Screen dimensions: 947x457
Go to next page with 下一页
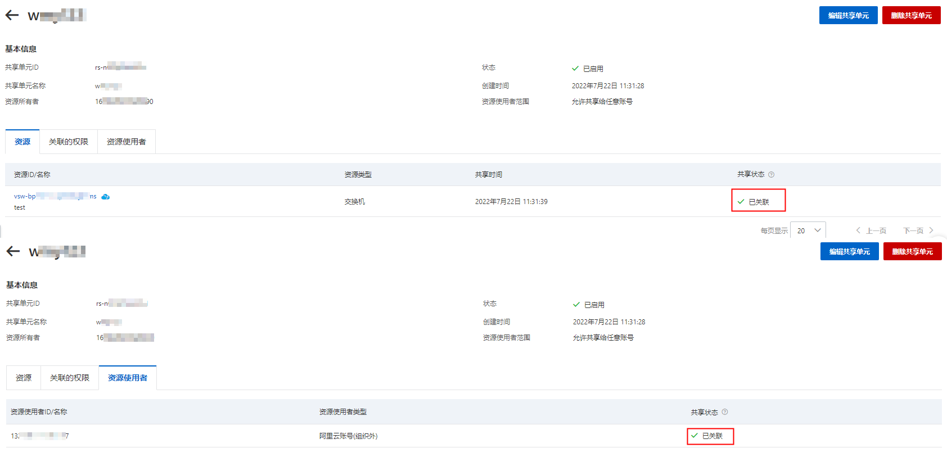[x=918, y=230]
